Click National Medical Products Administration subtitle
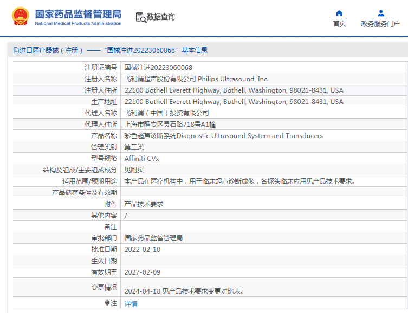The image size is (408, 313). coord(78,23)
